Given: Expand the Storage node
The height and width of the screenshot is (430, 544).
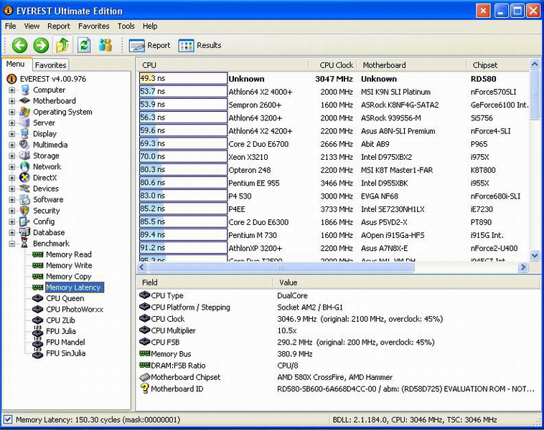Looking at the screenshot, I should (x=11, y=156).
